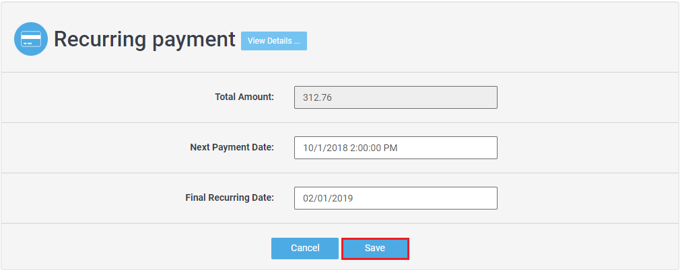Select the round blue card icon beside the title
680x272 pixels.
click(31, 39)
